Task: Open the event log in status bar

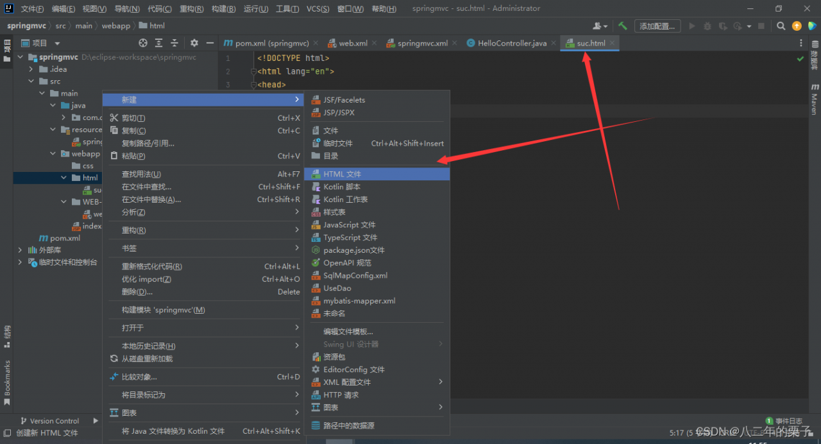Action: click(784, 421)
